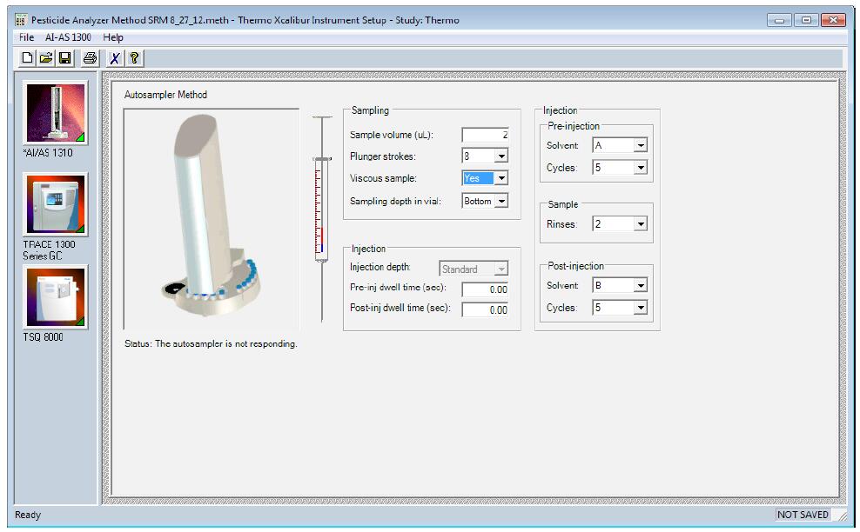Click the New method toolbar icon
Viewport: 860px width, 532px height.
[x=28, y=58]
